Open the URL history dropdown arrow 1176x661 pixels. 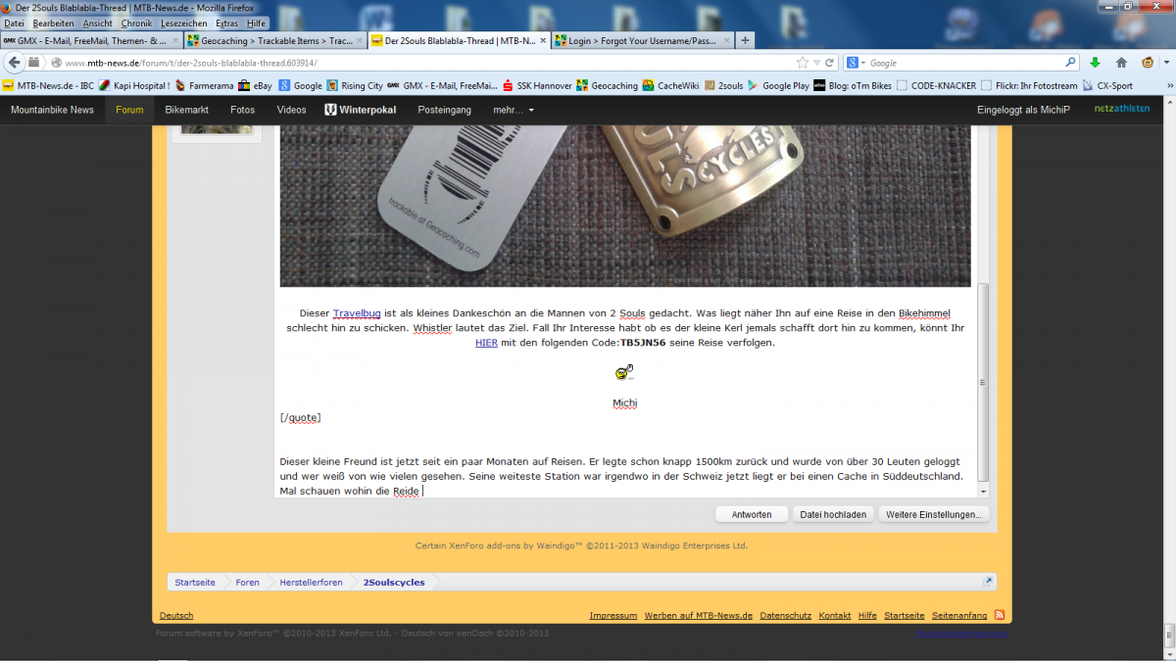(816, 63)
